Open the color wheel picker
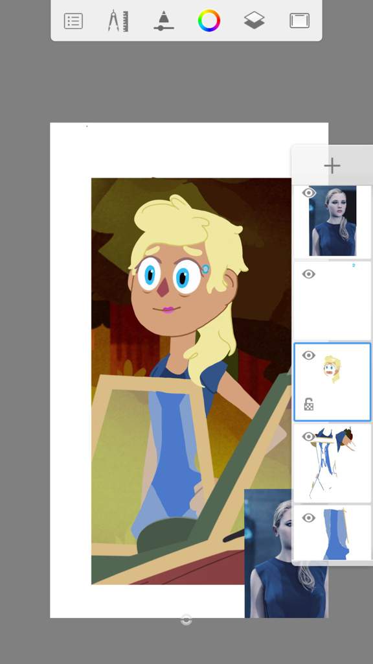Screen dimensions: 373x664 point(209,20)
